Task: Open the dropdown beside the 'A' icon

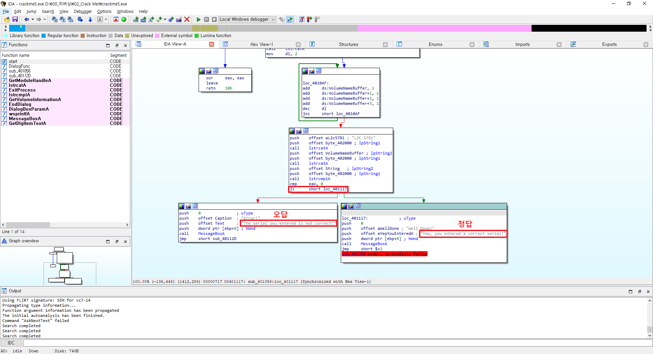Action: point(106,19)
